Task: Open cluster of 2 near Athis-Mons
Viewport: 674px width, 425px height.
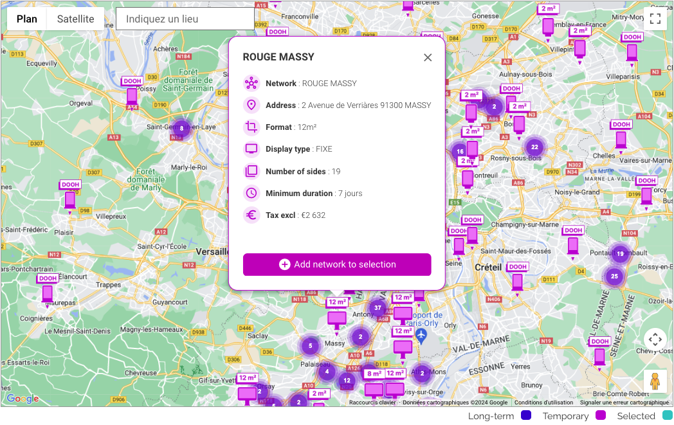Action: [x=422, y=373]
